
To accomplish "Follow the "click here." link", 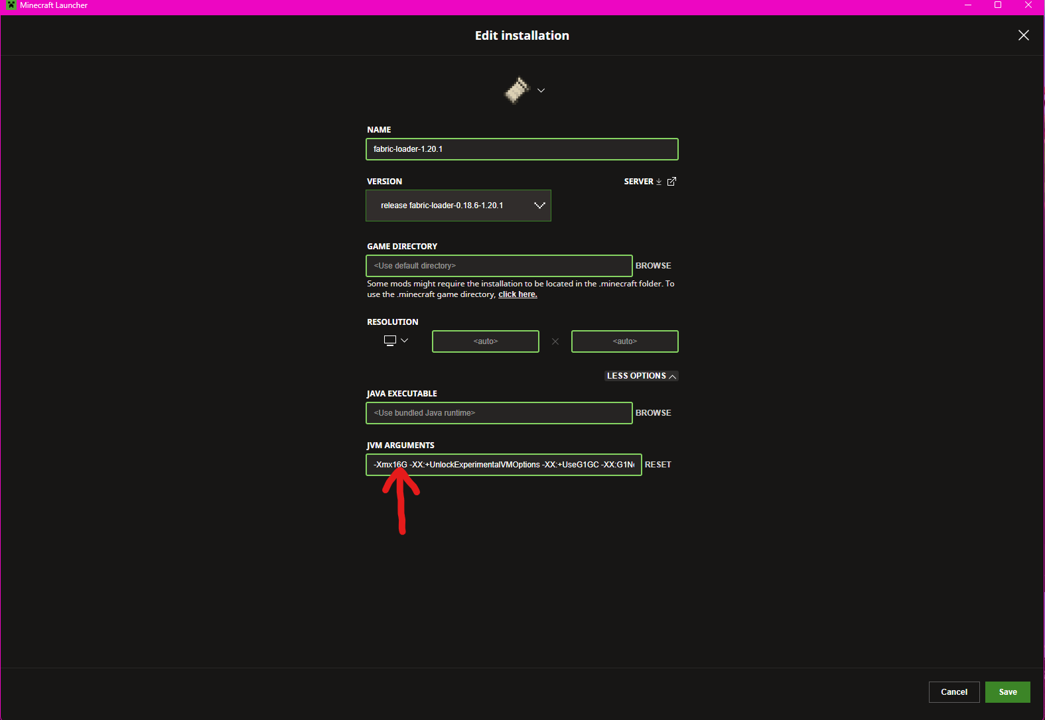I will tap(518, 294).
